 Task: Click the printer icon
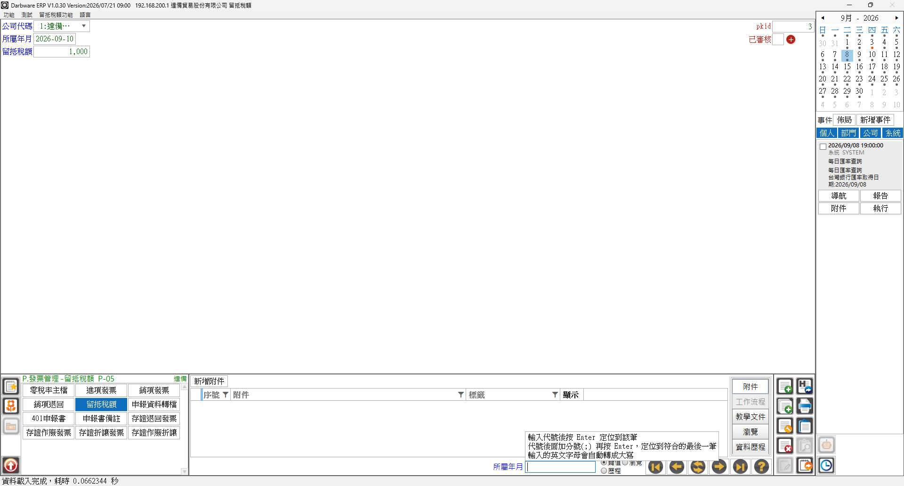pyautogui.click(x=805, y=406)
